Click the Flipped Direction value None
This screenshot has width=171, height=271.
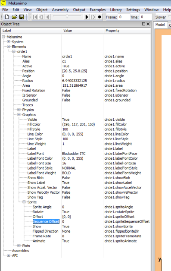click(66, 231)
